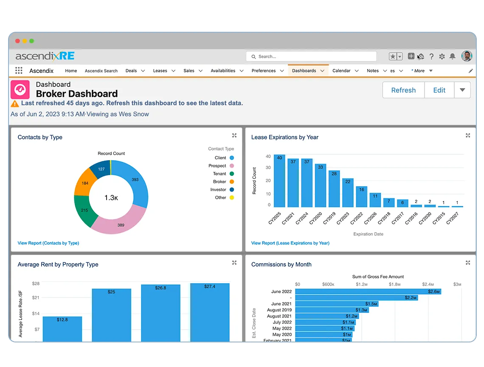The width and height of the screenshot is (484, 367).
Task: Click the Edit dashboard button
Action: [x=439, y=90]
